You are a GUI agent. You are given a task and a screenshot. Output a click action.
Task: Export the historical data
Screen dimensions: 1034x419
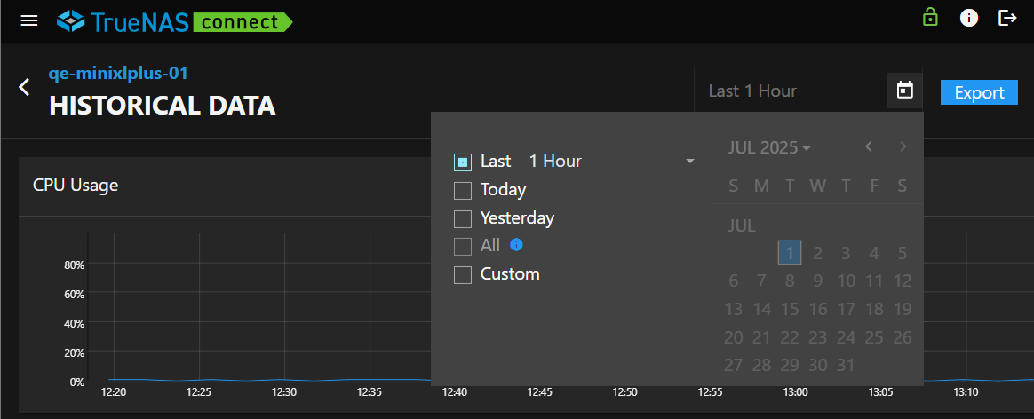tap(979, 92)
